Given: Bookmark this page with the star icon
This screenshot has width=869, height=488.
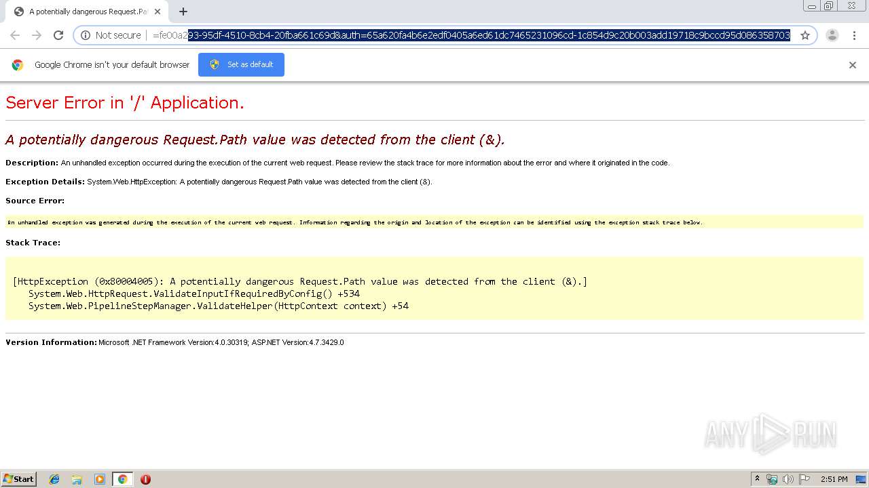Looking at the screenshot, I should (x=805, y=35).
